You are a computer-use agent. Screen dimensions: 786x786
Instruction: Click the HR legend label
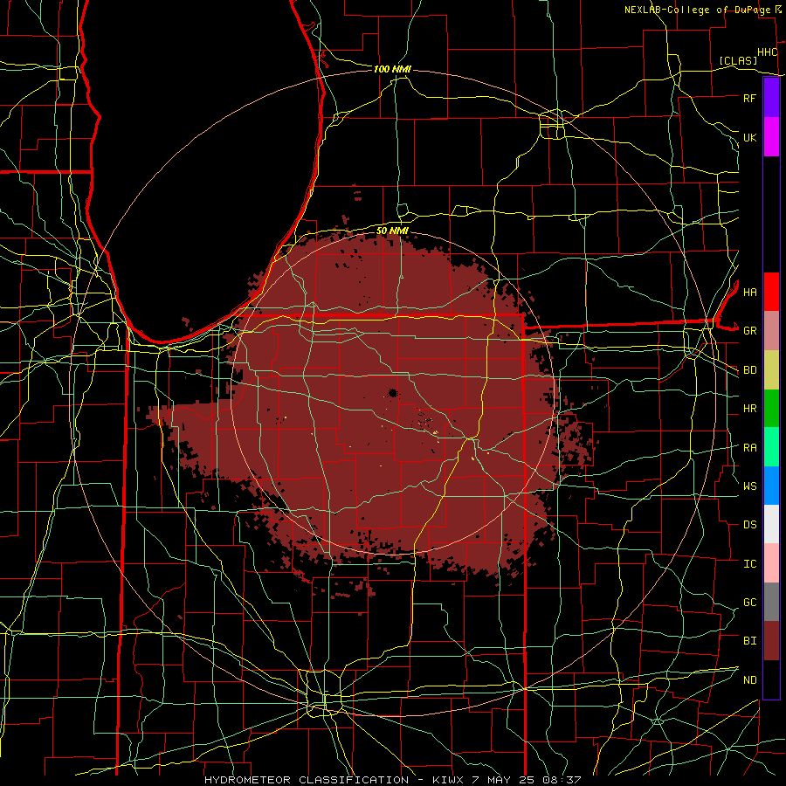(x=749, y=409)
